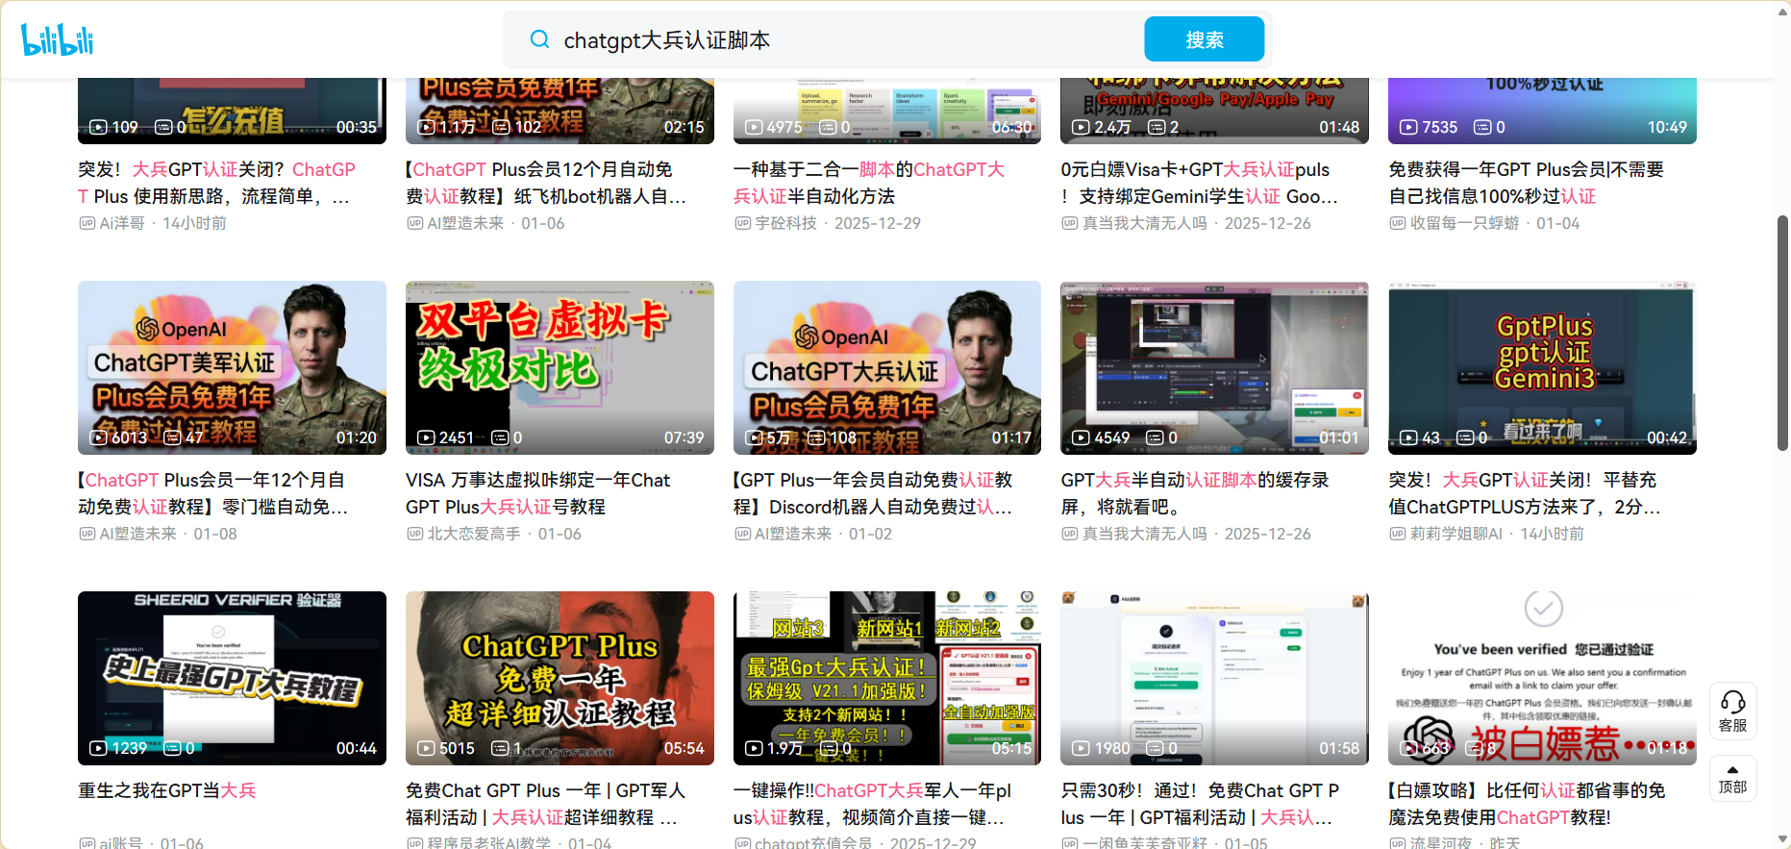This screenshot has height=849, width=1791.
Task: Click play-count icon showing 4549 views
Action: click(x=1081, y=437)
